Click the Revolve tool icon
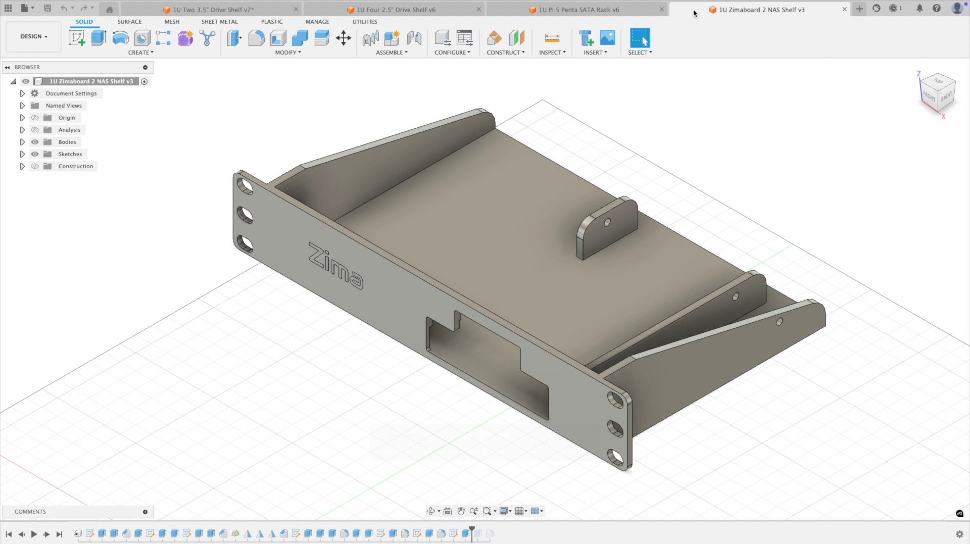Viewport: 970px width, 544px height. coord(120,38)
